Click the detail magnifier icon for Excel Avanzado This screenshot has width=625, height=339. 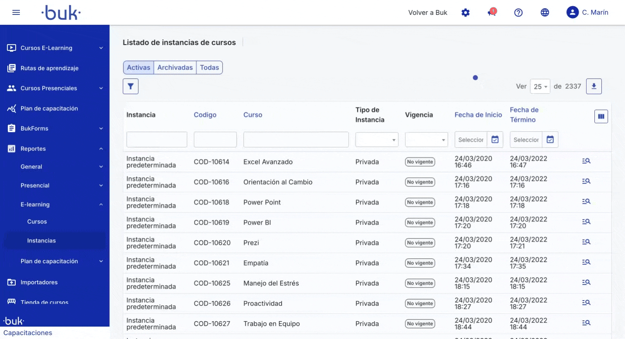pos(586,161)
